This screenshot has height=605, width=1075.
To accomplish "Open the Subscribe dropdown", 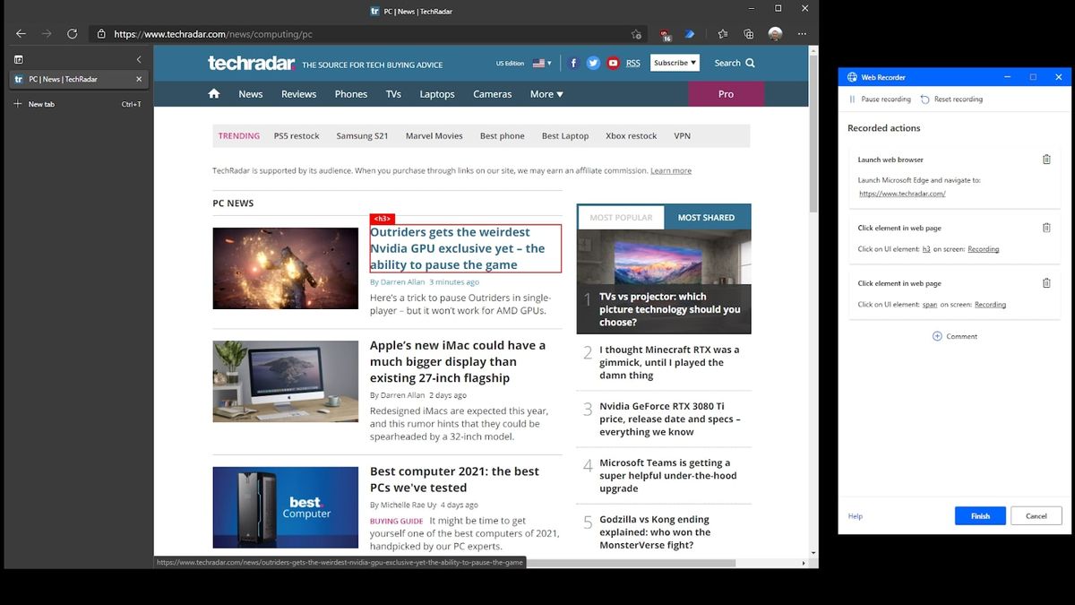I will point(675,63).
